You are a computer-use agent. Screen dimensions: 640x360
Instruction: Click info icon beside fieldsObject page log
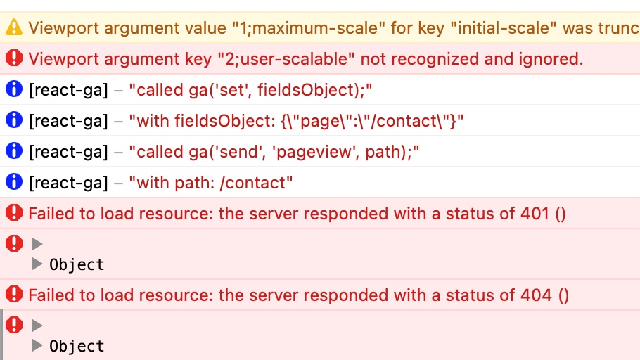coord(14,120)
